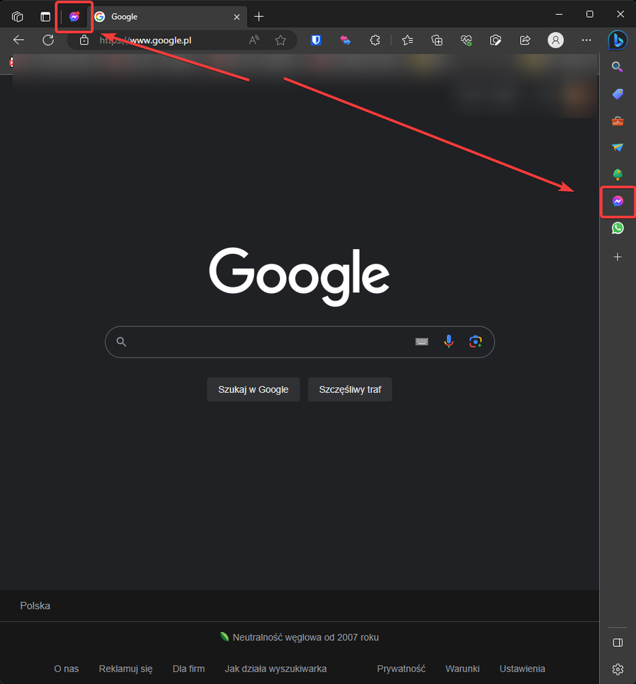This screenshot has height=684, width=636.
Task: Click the Google logo
Action: click(299, 276)
